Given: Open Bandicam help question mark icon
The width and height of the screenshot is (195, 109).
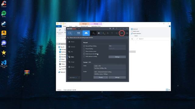Looking at the screenshot, I should (116, 28).
